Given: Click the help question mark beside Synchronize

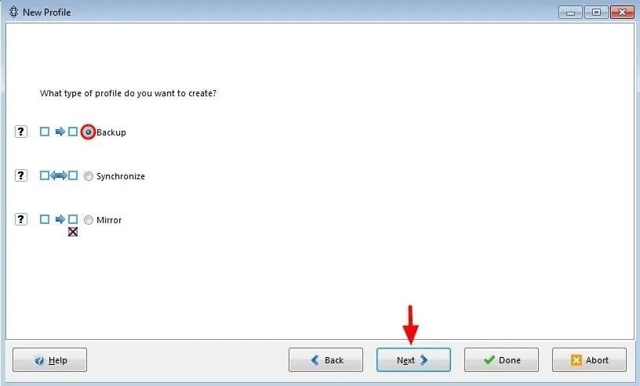Looking at the screenshot, I should click(21, 175).
